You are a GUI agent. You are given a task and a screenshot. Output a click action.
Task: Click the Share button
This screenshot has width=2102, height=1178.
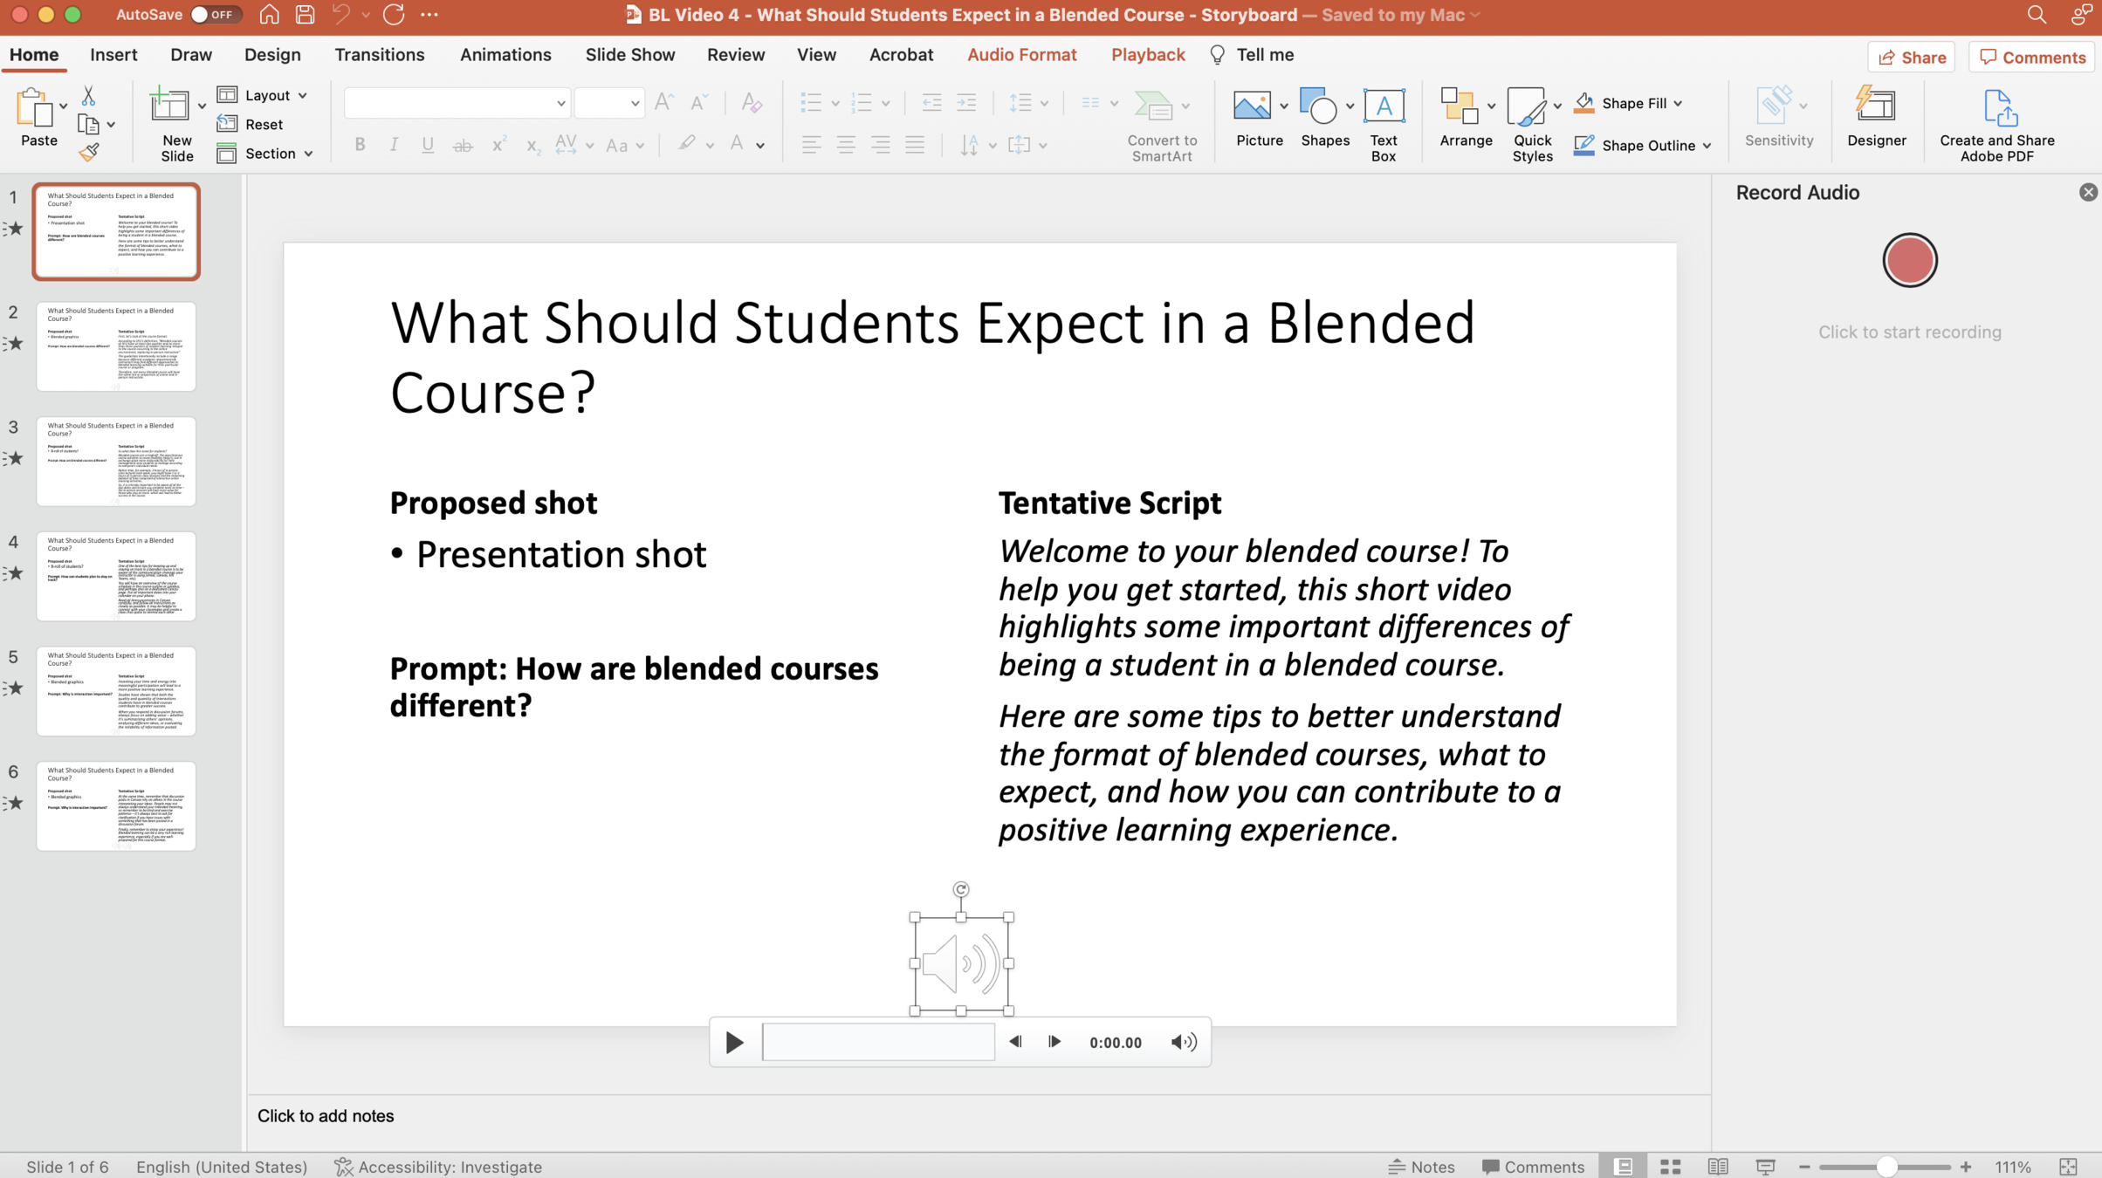[x=1911, y=58]
